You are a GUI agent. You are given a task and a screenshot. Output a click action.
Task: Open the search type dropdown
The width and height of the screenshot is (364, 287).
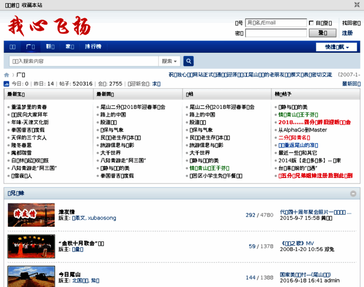click(x=170, y=61)
